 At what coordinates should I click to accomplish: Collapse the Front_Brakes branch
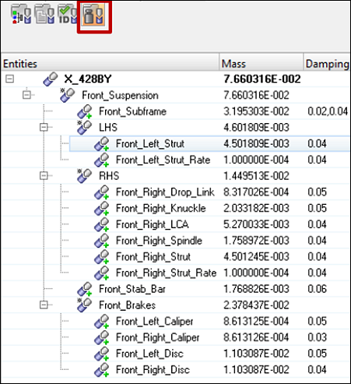44,305
